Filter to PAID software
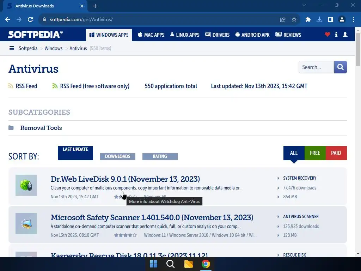 pos(336,153)
